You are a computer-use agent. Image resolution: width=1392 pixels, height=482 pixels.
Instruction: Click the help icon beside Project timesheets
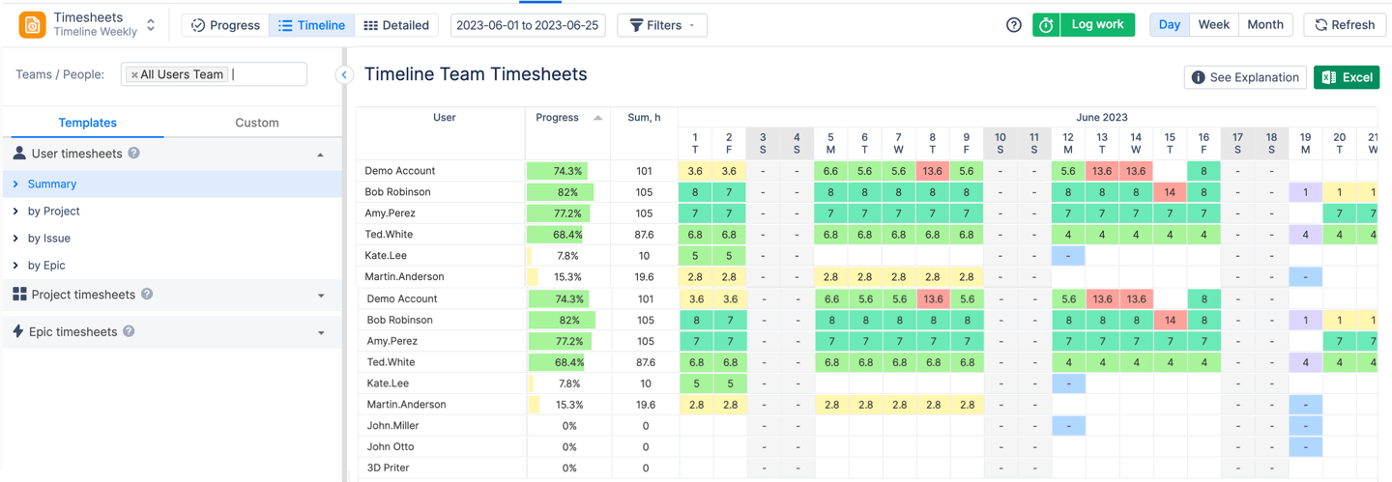(147, 295)
